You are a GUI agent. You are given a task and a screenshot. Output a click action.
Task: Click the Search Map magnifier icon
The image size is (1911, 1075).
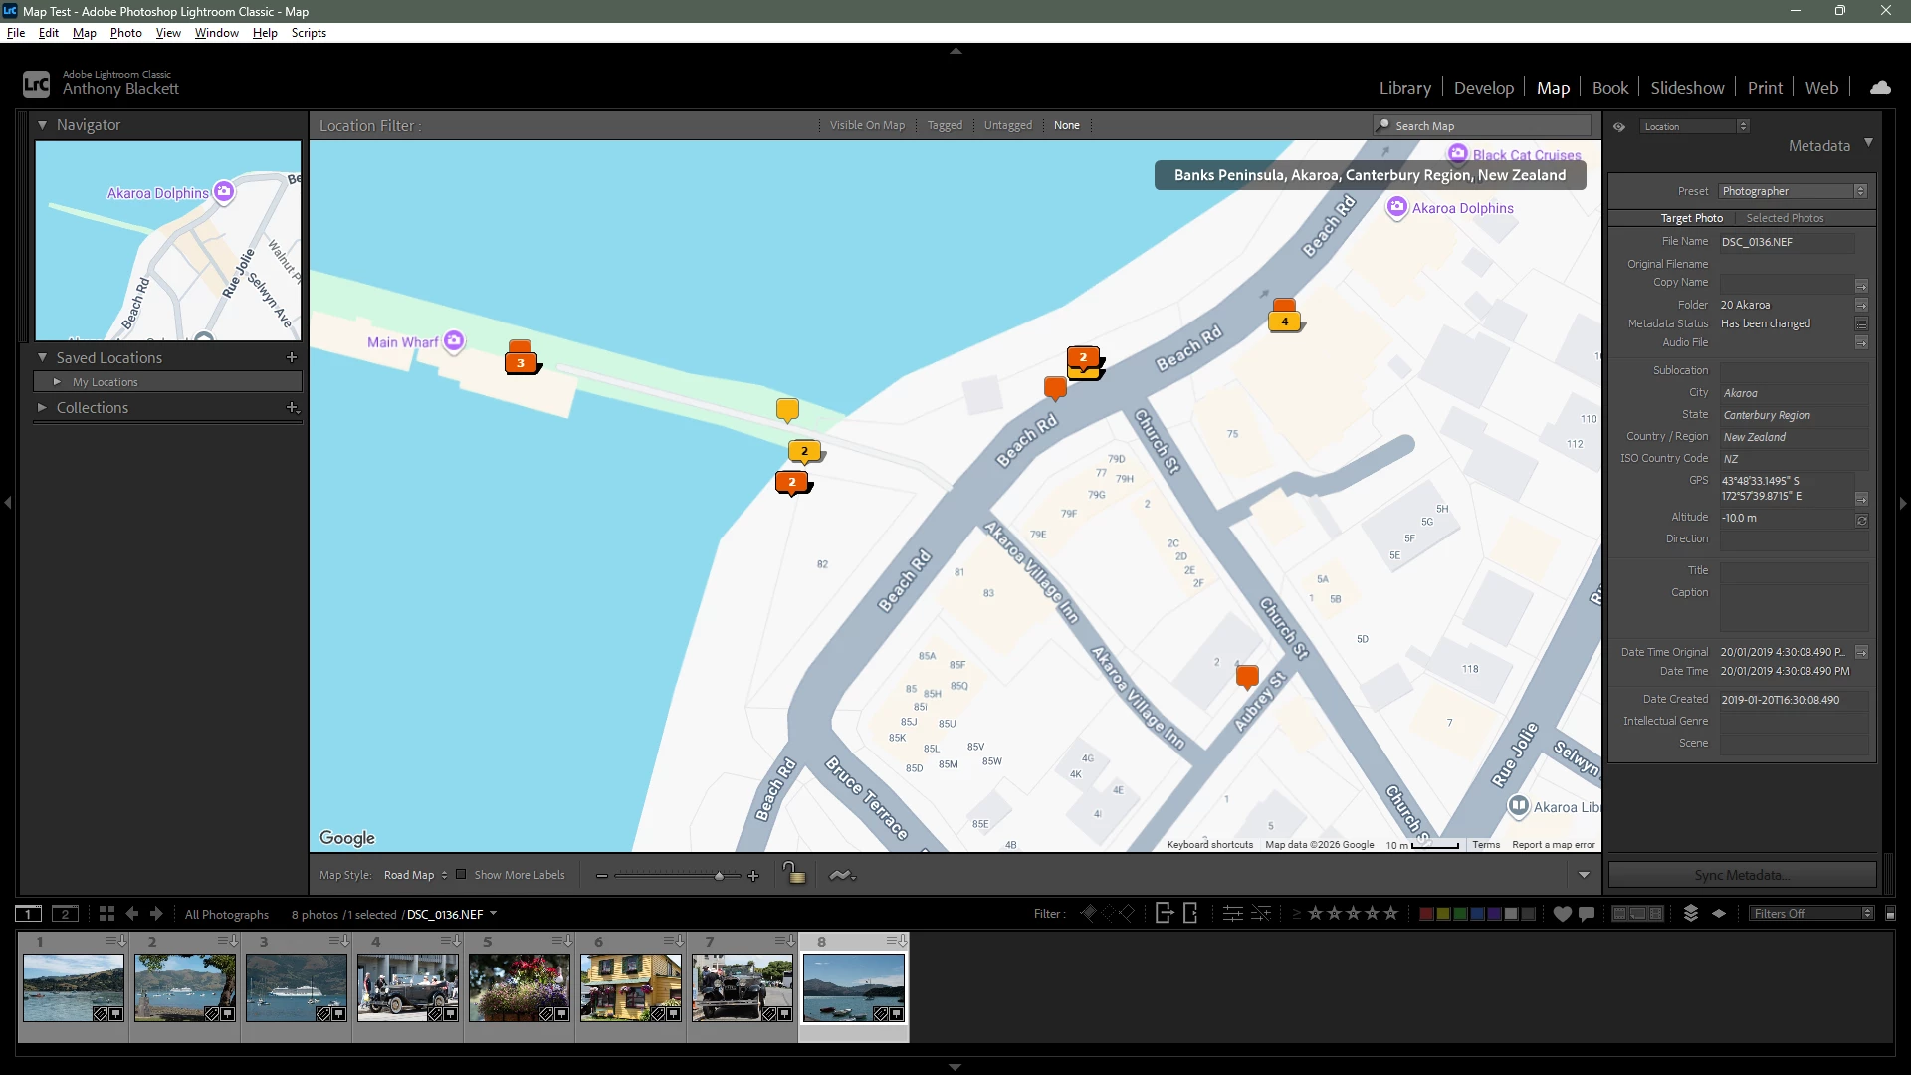tap(1382, 125)
